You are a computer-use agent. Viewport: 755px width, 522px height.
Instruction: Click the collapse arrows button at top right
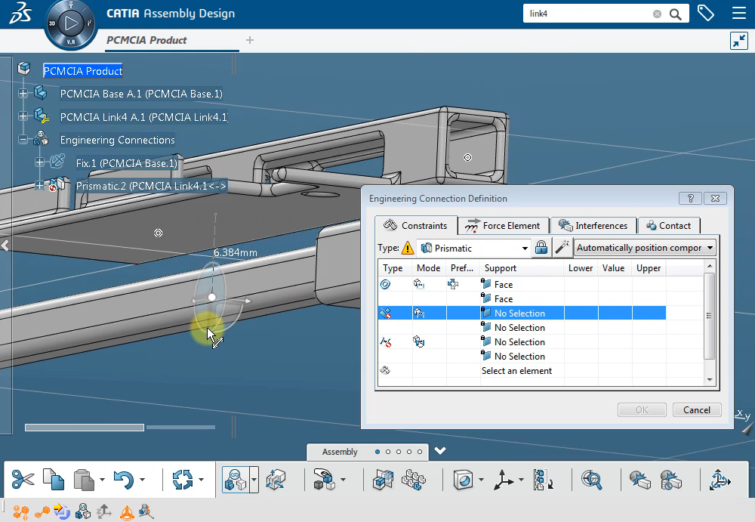coord(738,41)
